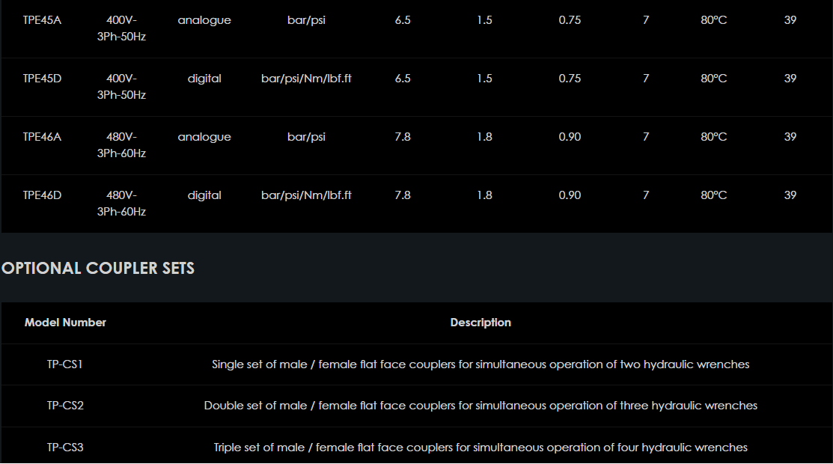
Task: Click the Description column header
Action: pos(480,323)
